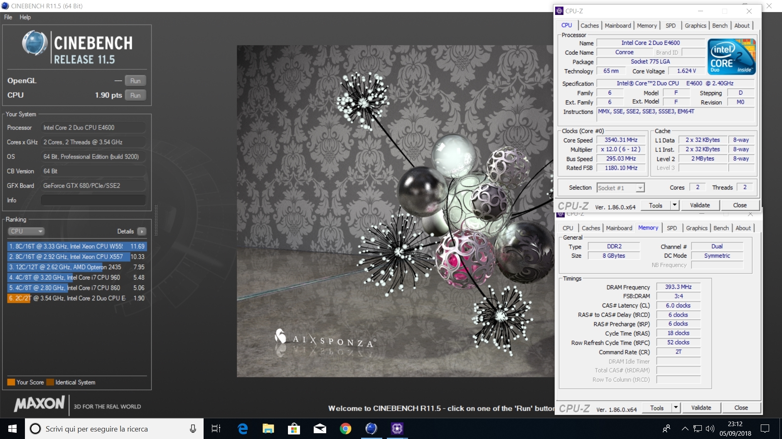This screenshot has height=439, width=782.
Task: Open Tools dropdown arrow in lower CPU-Z window
Action: (676, 408)
